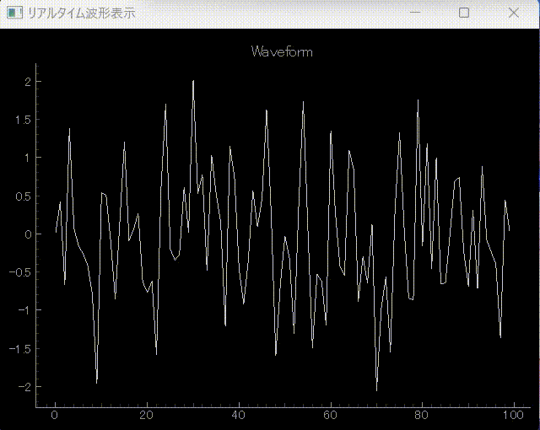Screen dimensions: 540x430
Task: Close the リアルタイム波形表示 window
Action: [514, 13]
